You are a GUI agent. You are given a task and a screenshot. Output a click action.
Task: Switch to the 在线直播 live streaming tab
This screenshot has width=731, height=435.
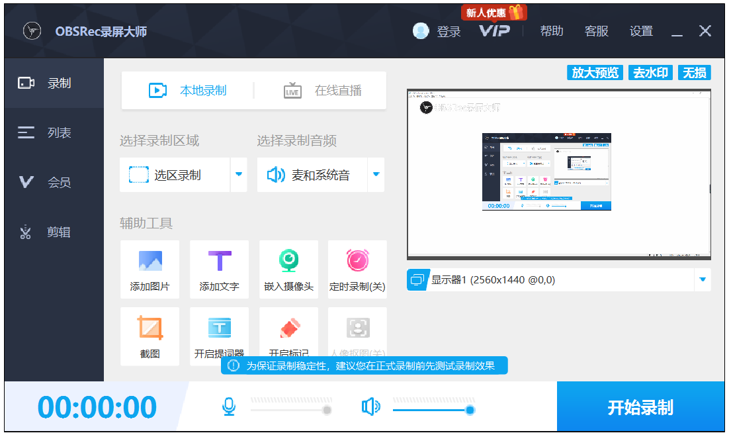point(323,91)
